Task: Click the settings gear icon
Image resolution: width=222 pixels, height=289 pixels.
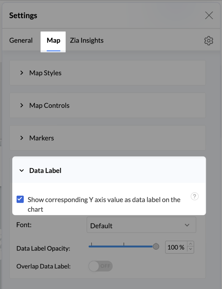Action: pyautogui.click(x=209, y=41)
